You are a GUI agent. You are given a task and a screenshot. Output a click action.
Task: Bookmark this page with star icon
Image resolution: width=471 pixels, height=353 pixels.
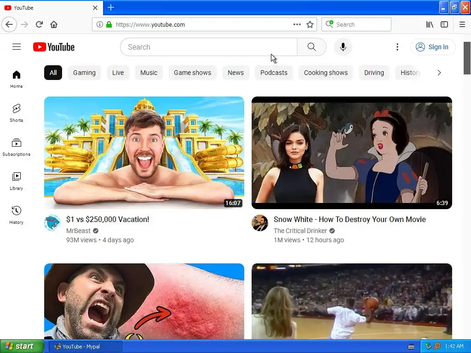[310, 24]
